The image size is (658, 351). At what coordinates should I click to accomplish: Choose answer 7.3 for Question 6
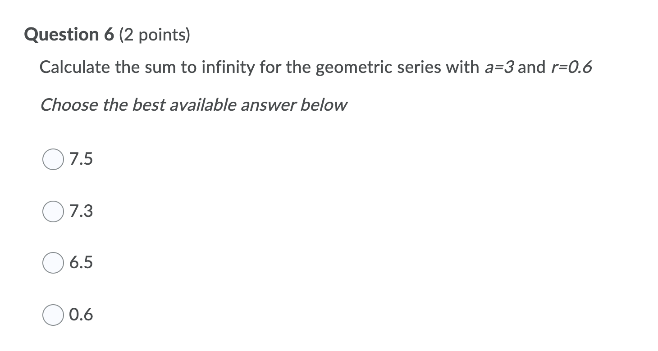(53, 211)
